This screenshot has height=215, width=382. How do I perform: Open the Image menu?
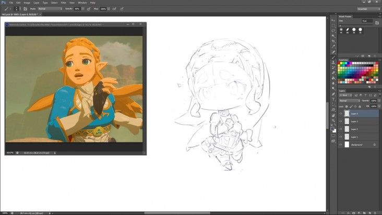tap(27, 3)
